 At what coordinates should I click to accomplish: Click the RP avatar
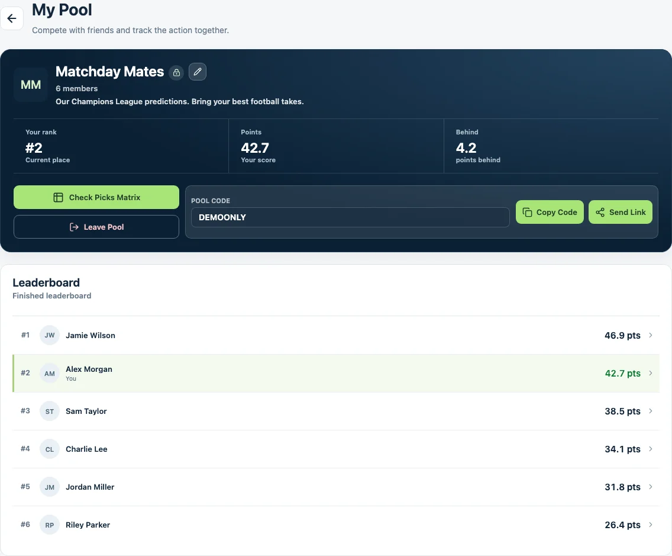click(x=50, y=525)
